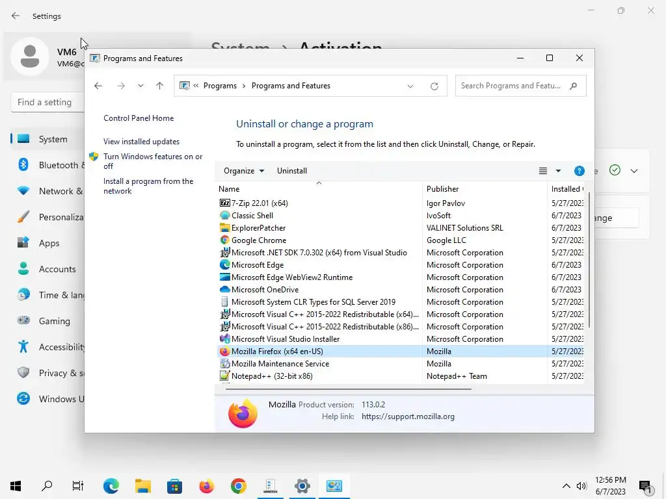Open help with the blue question icon

[x=579, y=171]
